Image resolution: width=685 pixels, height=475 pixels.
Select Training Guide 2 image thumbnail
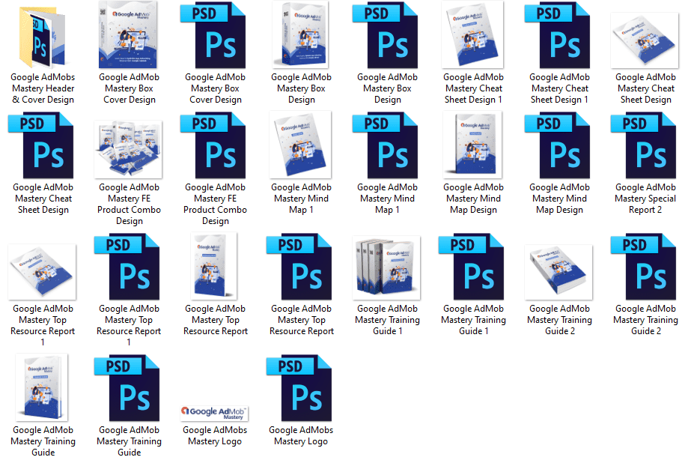click(x=558, y=272)
